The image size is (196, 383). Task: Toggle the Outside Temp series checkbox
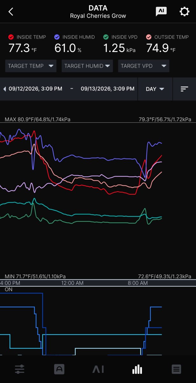pyautogui.click(x=149, y=37)
